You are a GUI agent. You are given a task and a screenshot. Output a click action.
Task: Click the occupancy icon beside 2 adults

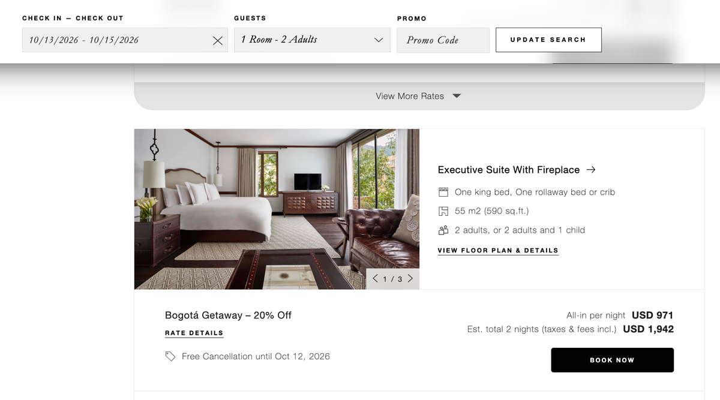coord(443,230)
